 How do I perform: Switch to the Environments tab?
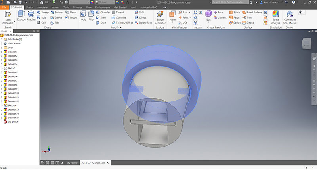click(103, 7)
